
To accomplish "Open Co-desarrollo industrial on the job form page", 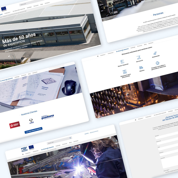I will point(160,114).
